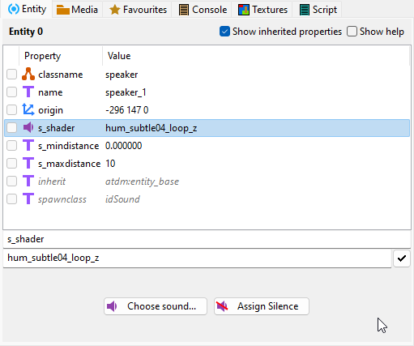Click the Assign Silence button
The width and height of the screenshot is (414, 346).
coord(262,306)
